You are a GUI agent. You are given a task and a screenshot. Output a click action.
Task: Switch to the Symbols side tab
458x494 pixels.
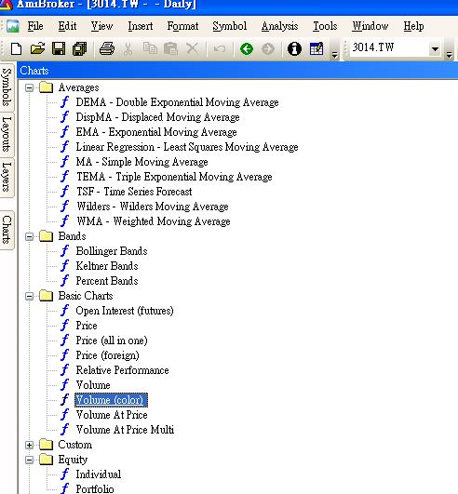click(x=7, y=87)
